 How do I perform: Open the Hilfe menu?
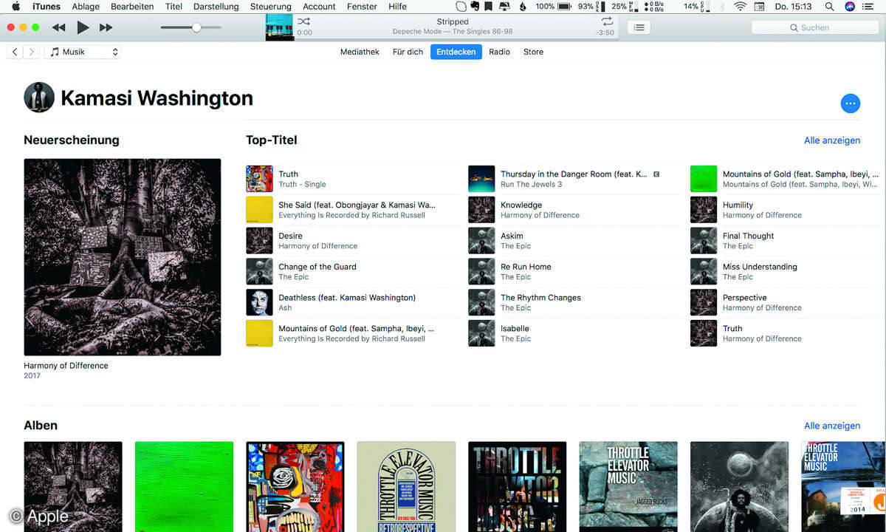[397, 7]
